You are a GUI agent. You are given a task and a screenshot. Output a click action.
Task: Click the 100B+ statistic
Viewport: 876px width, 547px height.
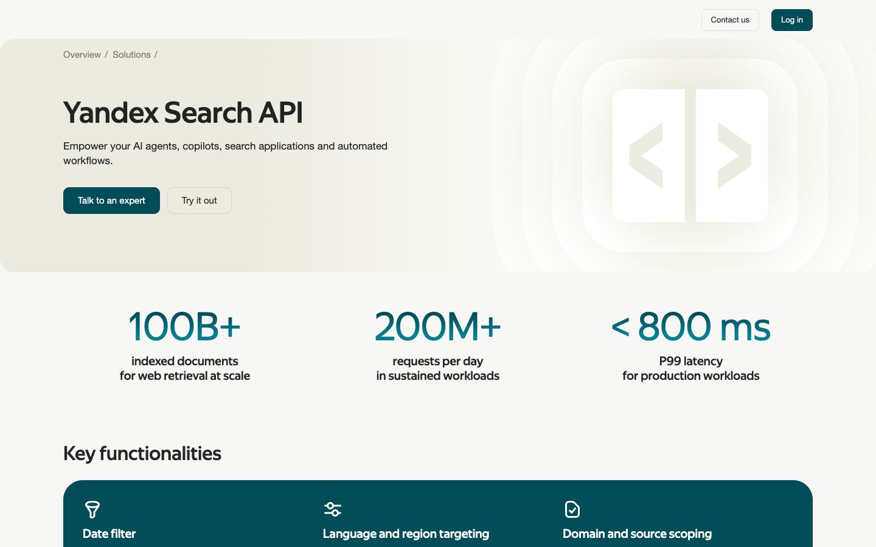point(185,326)
